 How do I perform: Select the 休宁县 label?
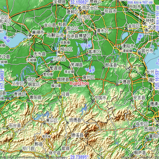pos(55,153)
